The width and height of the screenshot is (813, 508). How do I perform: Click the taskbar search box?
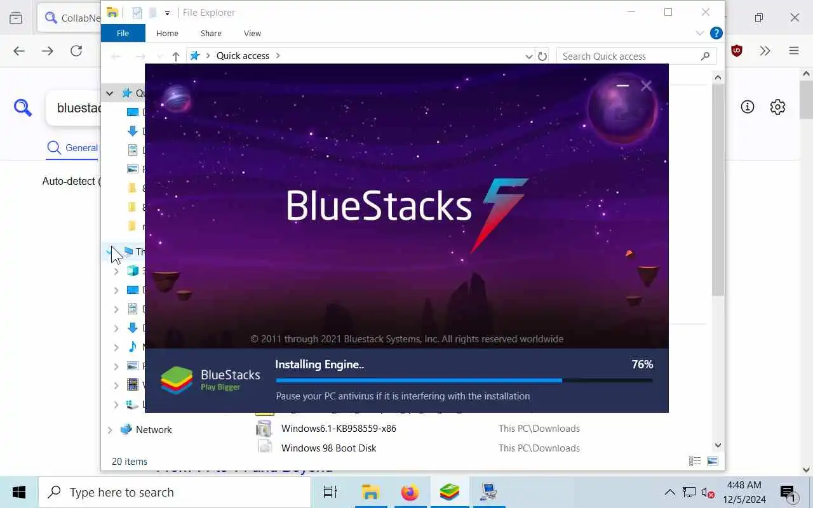pos(174,492)
